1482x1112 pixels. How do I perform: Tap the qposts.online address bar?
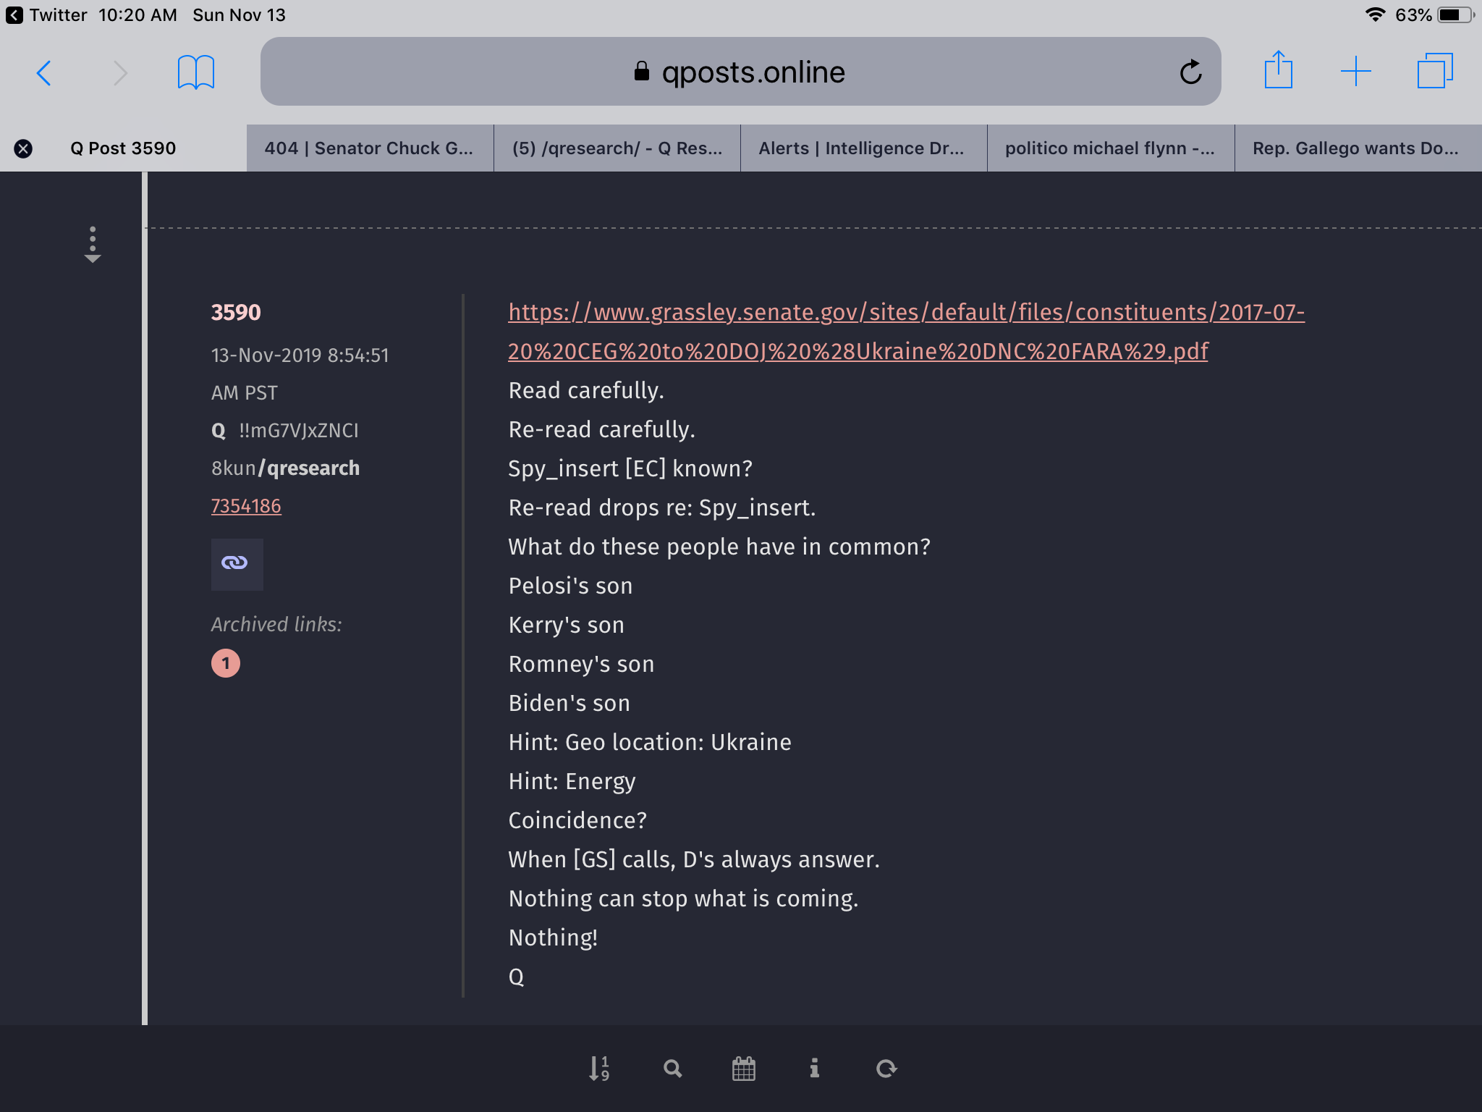point(740,72)
